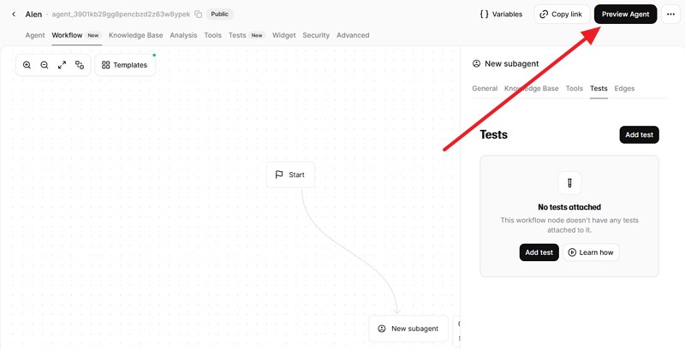Select the Start node on canvas
This screenshot has width=685, height=350.
(x=290, y=175)
